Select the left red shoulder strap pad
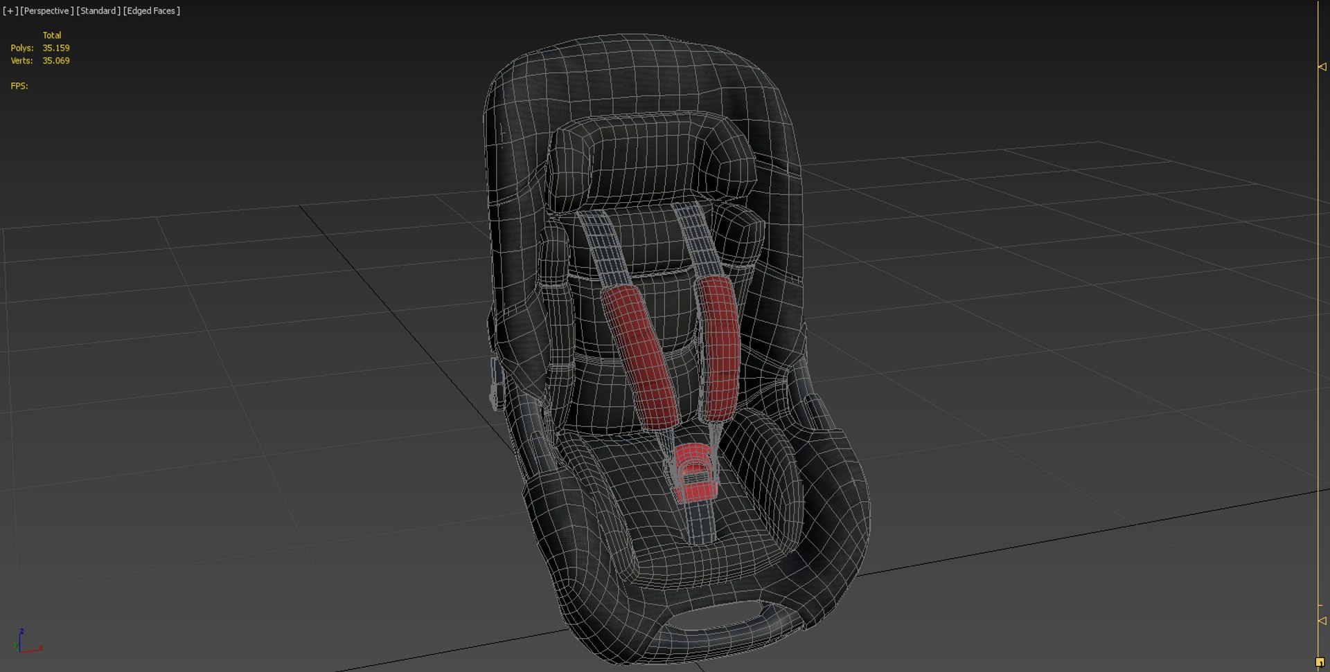Viewport: 1330px width, 672px height. coord(639,356)
